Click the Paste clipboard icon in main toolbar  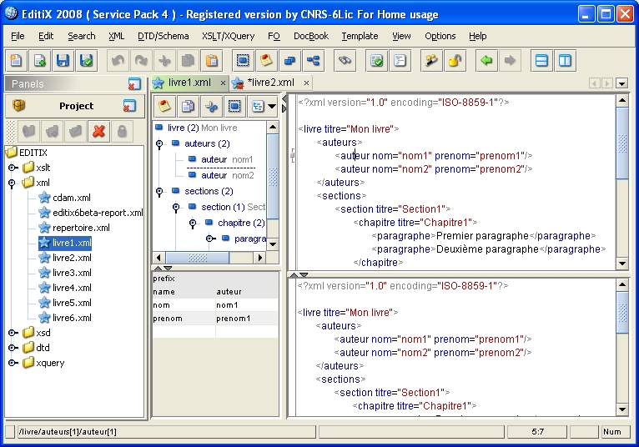[x=212, y=61]
